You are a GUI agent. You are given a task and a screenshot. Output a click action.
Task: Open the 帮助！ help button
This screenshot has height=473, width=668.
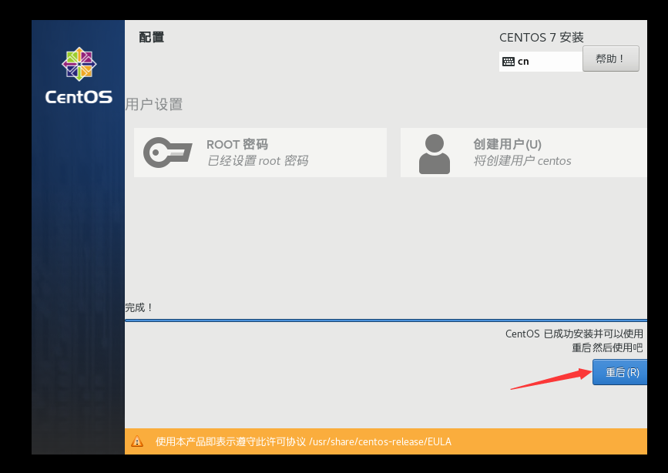pos(610,59)
